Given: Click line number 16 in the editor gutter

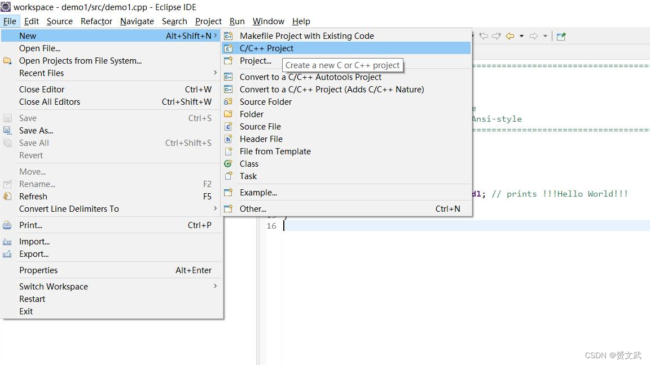Looking at the screenshot, I should 271,226.
